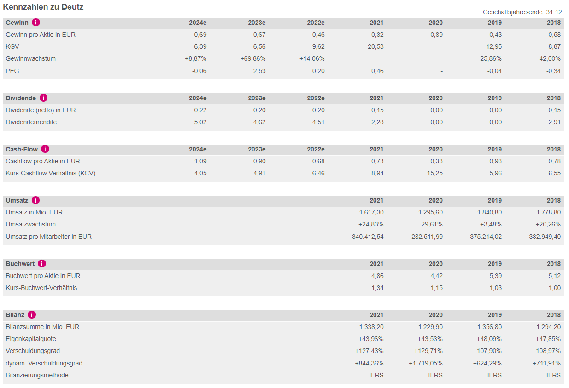Click the Eigenkapitalquote row label
The width and height of the screenshot is (569, 388).
click(x=31, y=339)
